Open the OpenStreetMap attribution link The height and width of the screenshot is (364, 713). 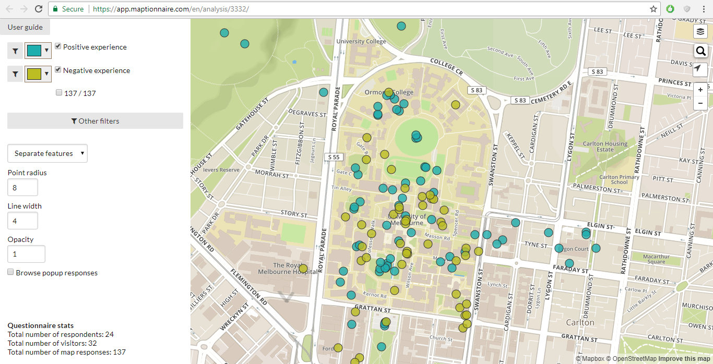click(x=631, y=359)
